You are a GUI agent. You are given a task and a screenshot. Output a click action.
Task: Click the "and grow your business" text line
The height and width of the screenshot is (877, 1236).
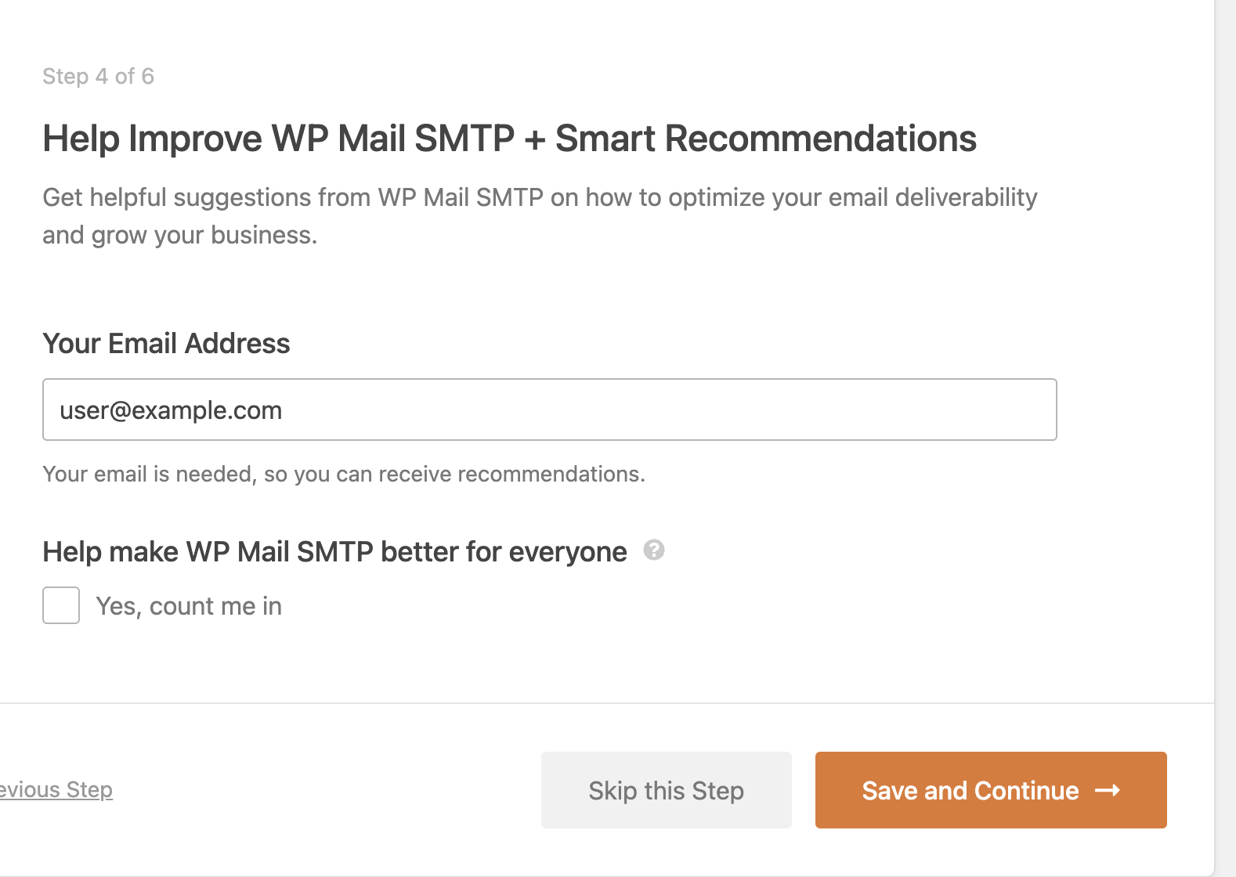pos(179,235)
